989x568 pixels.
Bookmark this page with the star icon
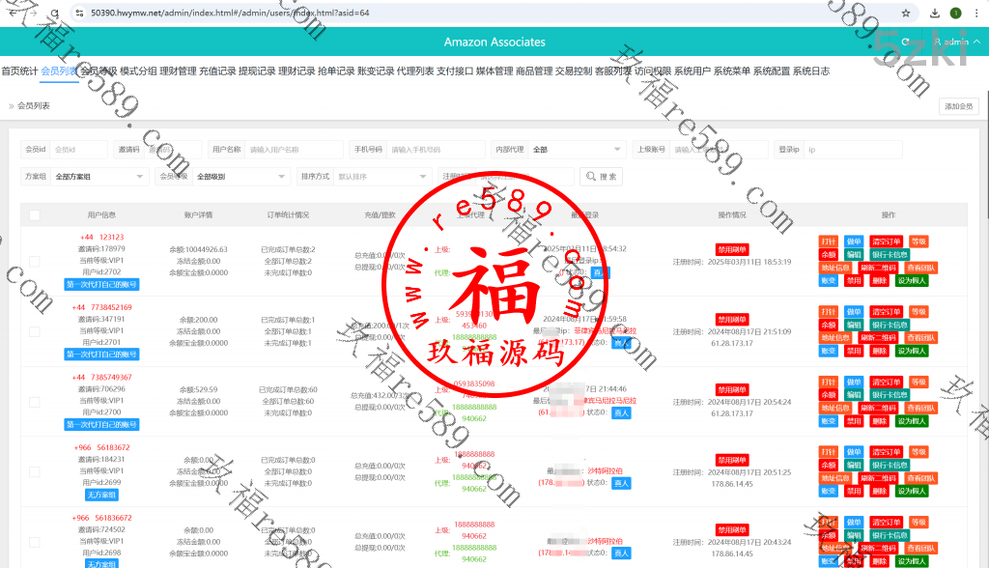coord(905,14)
